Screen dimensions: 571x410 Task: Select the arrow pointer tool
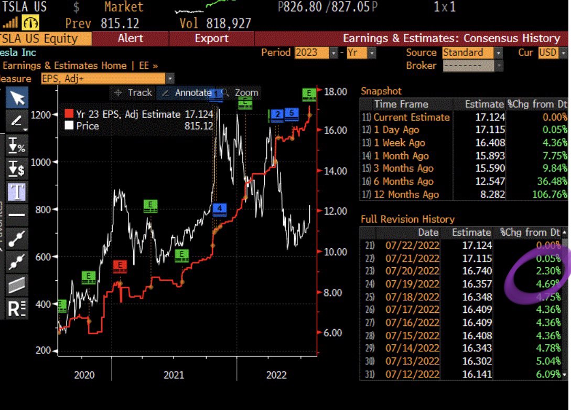pyautogui.click(x=17, y=98)
